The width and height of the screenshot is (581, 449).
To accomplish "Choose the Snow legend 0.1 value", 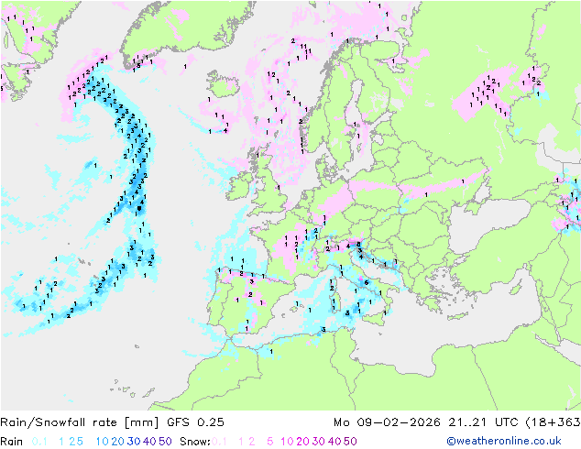I will pyautogui.click(x=219, y=442).
